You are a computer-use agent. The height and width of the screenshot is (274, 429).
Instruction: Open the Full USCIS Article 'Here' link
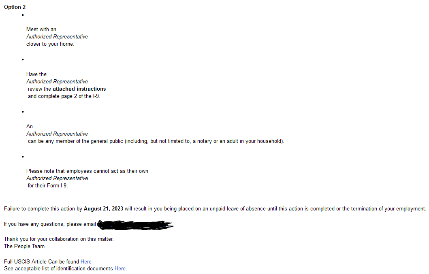click(86, 262)
